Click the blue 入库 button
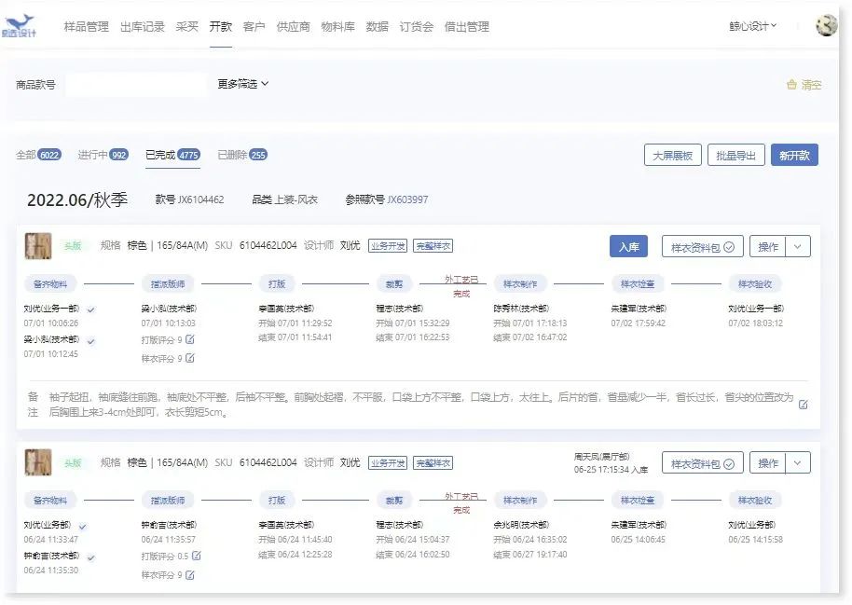Screen dimensions: 852x605 coord(627,245)
